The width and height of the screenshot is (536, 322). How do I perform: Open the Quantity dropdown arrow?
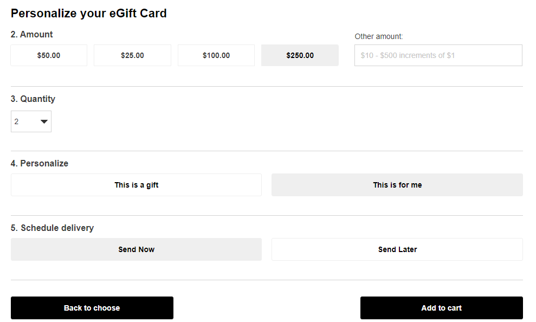[44, 121]
